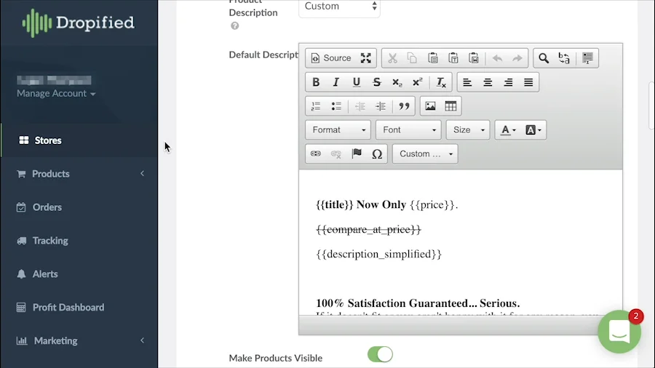Click the Product Description help icon
This screenshot has height=368, width=655.
click(235, 26)
